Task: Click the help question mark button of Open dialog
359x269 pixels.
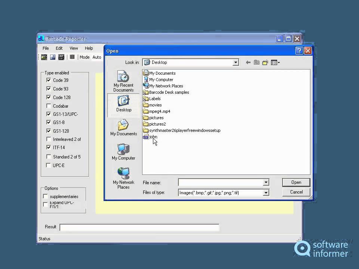Action: 299,50
